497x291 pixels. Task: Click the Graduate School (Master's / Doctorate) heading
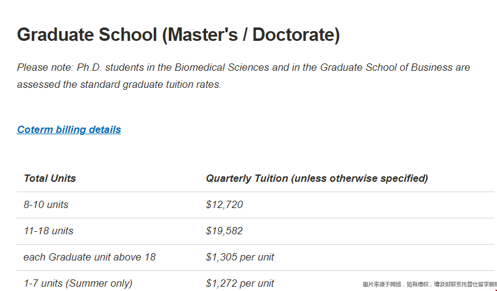pos(179,35)
